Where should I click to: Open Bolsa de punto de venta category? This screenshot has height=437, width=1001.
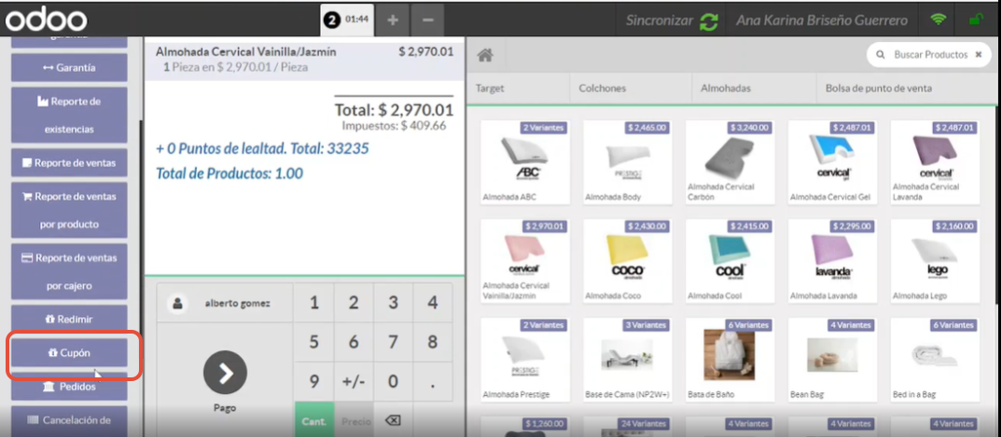click(879, 89)
